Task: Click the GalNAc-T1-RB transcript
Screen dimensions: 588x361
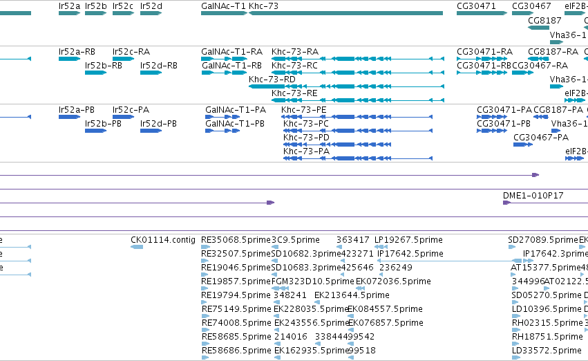Action: click(x=225, y=73)
